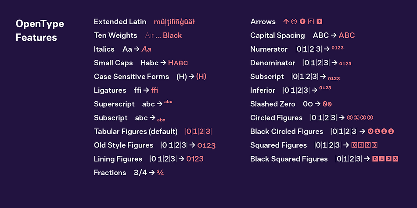Click the pink ¾ fraction glyph
This screenshot has height=208, width=417.
click(x=160, y=173)
